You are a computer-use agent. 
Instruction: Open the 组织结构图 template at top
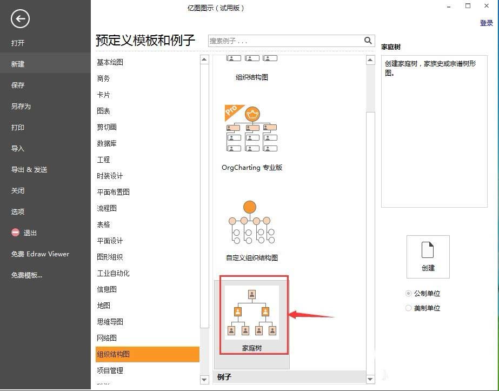pyautogui.click(x=251, y=59)
